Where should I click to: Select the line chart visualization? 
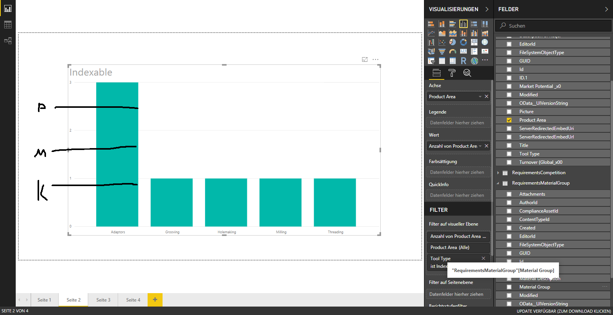431,33
